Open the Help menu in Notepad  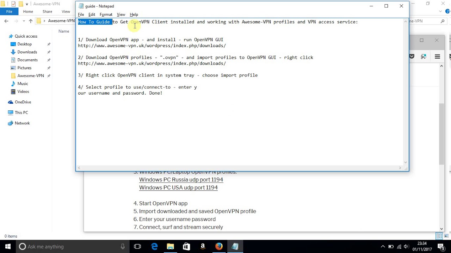134,14
